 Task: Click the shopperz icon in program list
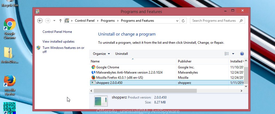click(x=93, y=83)
